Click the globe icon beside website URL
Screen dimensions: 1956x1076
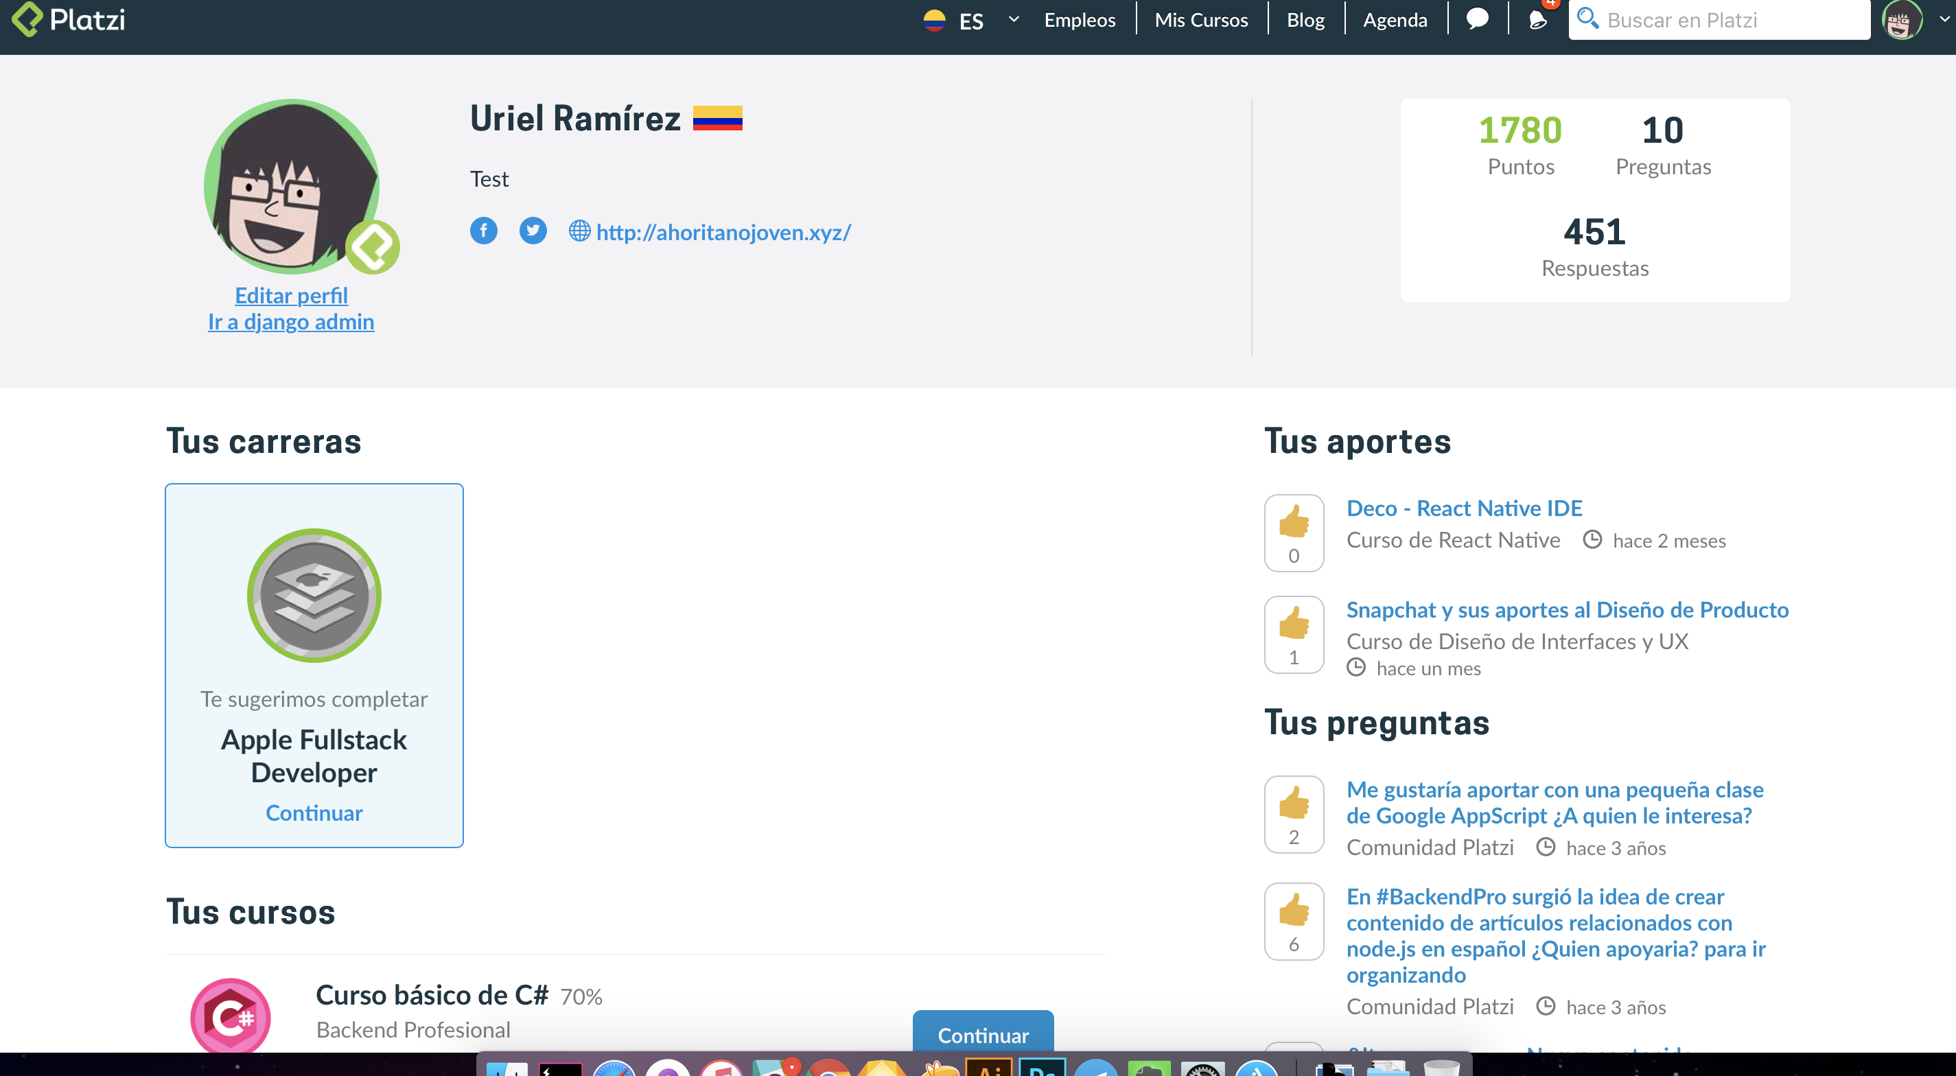pos(579,231)
